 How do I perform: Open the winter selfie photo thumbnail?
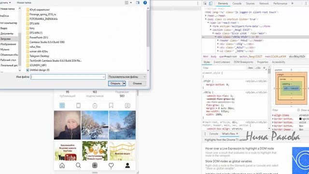68,125
